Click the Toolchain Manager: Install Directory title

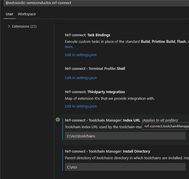coord(108,151)
